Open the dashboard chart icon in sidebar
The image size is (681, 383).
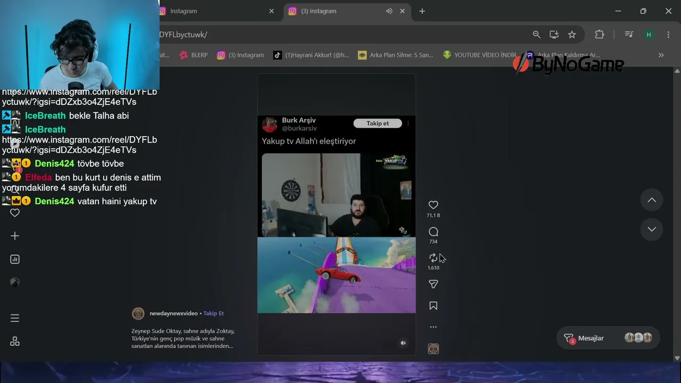(15, 259)
